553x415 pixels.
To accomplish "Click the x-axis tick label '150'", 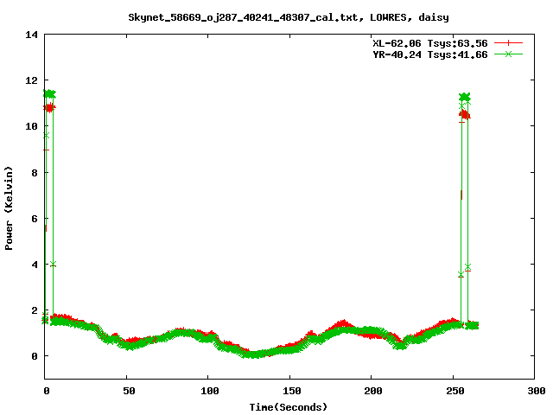I will click(x=292, y=391).
